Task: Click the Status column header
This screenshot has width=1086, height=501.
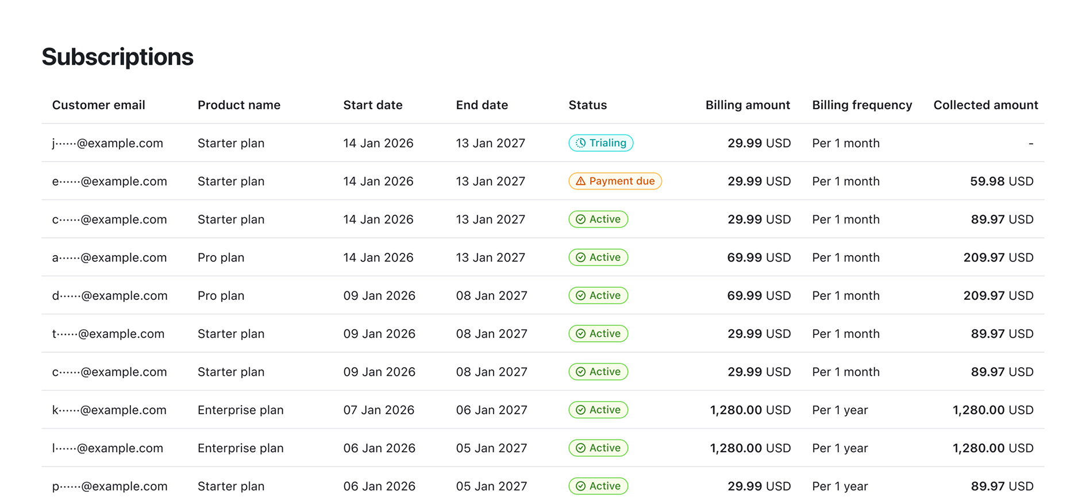Action: (588, 105)
